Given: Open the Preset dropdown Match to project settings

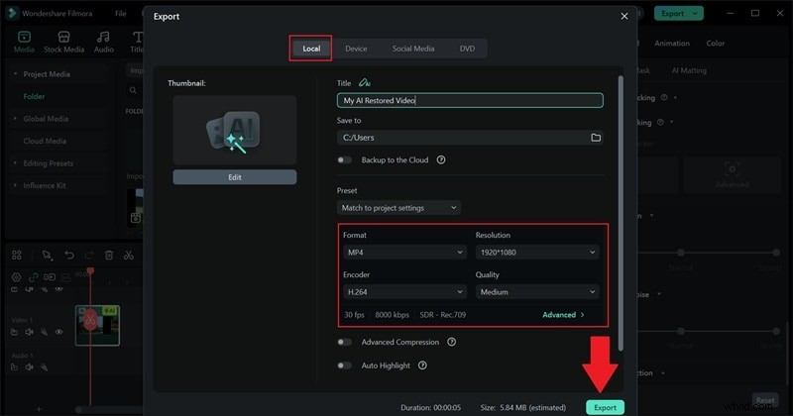Looking at the screenshot, I should point(398,208).
